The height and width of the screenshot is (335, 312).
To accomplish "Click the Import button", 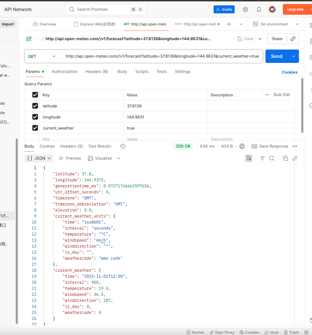I will [8, 24].
